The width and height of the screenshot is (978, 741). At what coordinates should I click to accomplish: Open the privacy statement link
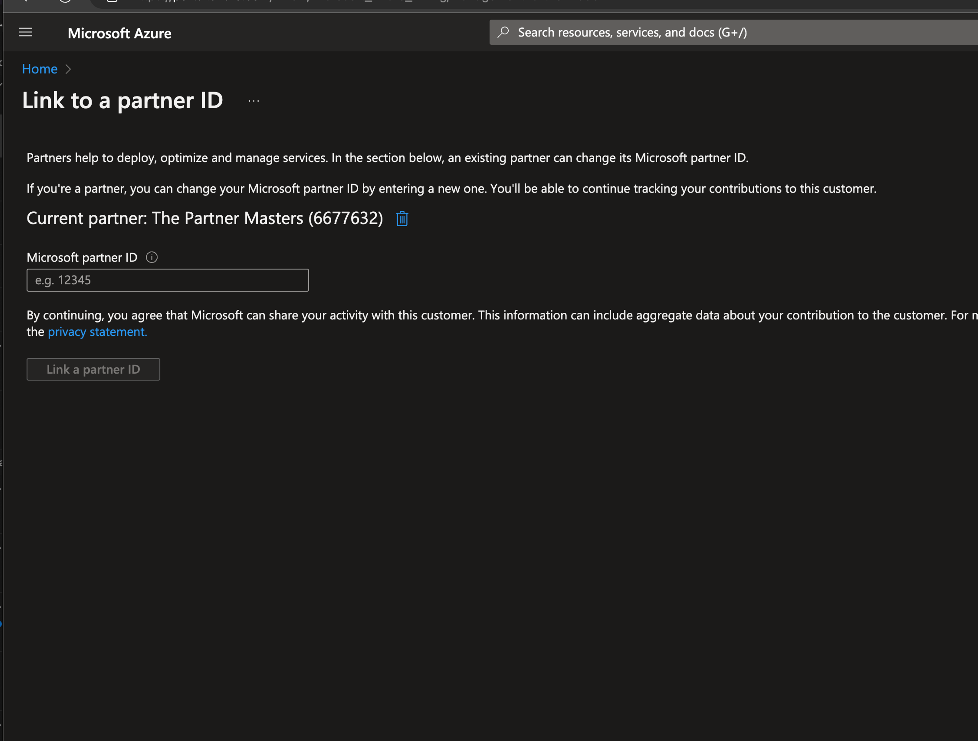pos(97,332)
